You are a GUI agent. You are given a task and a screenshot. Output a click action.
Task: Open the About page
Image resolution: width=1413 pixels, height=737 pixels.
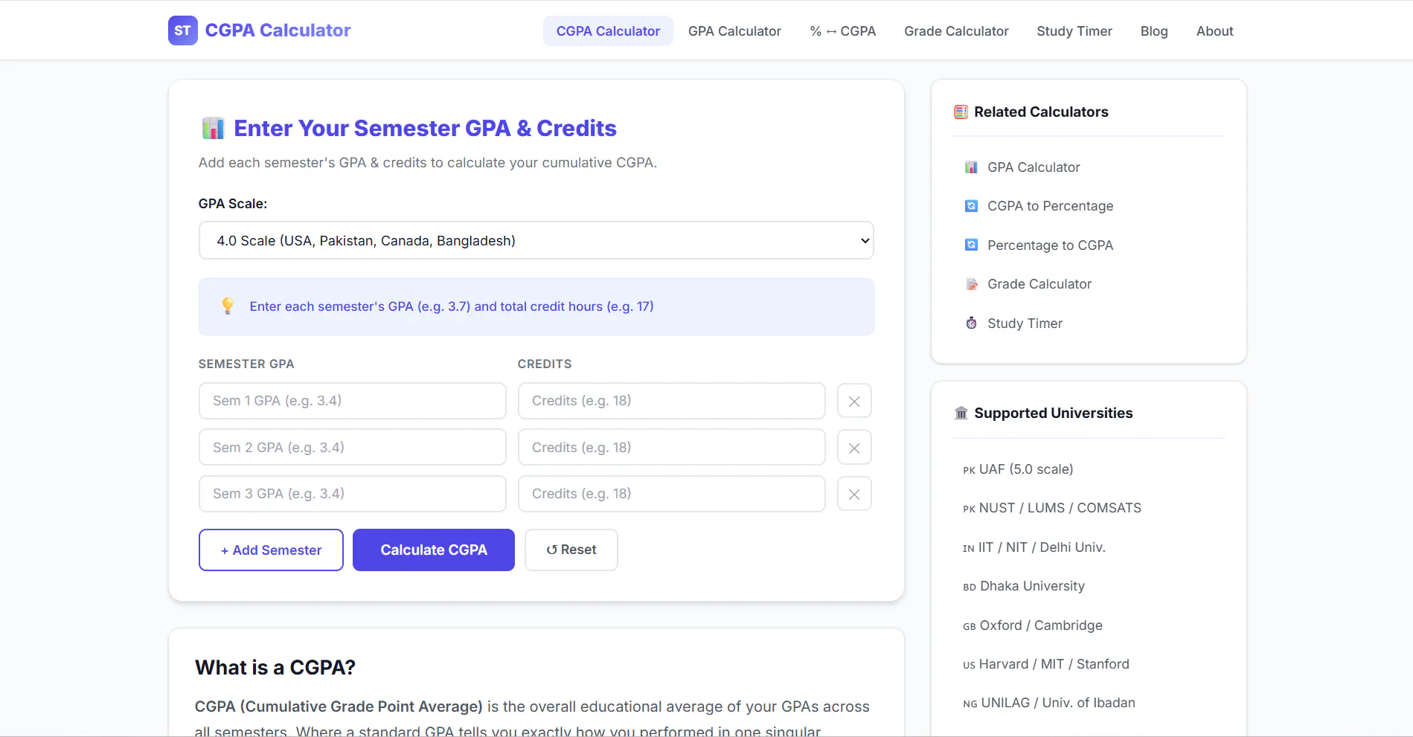click(x=1214, y=31)
